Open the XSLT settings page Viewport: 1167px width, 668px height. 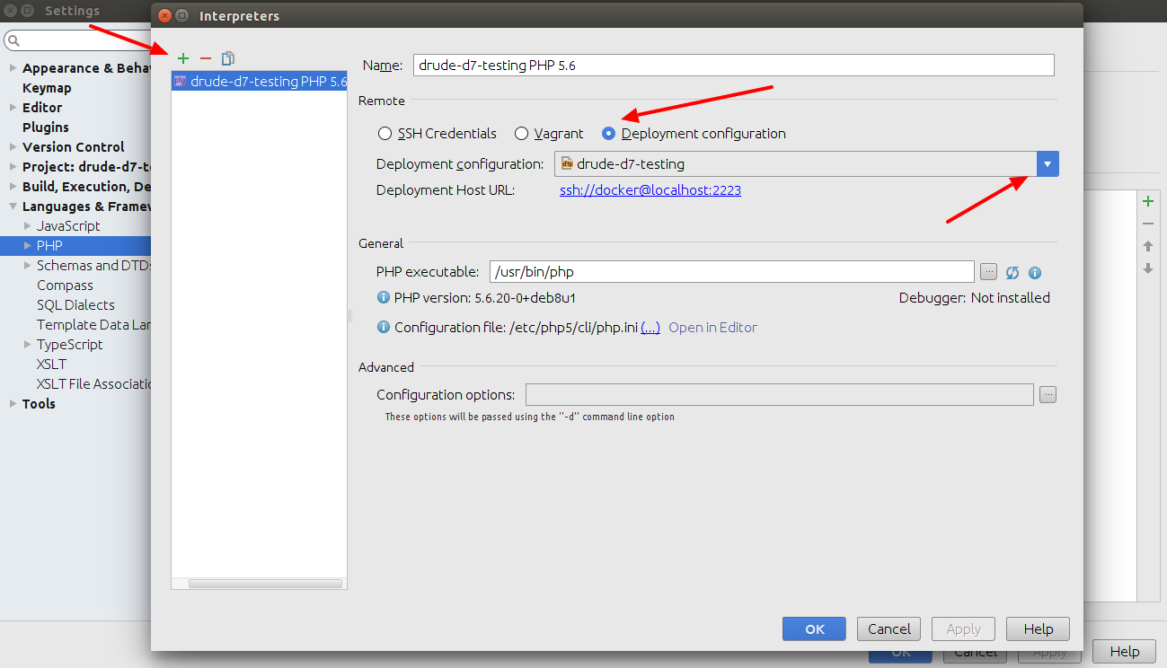point(51,365)
